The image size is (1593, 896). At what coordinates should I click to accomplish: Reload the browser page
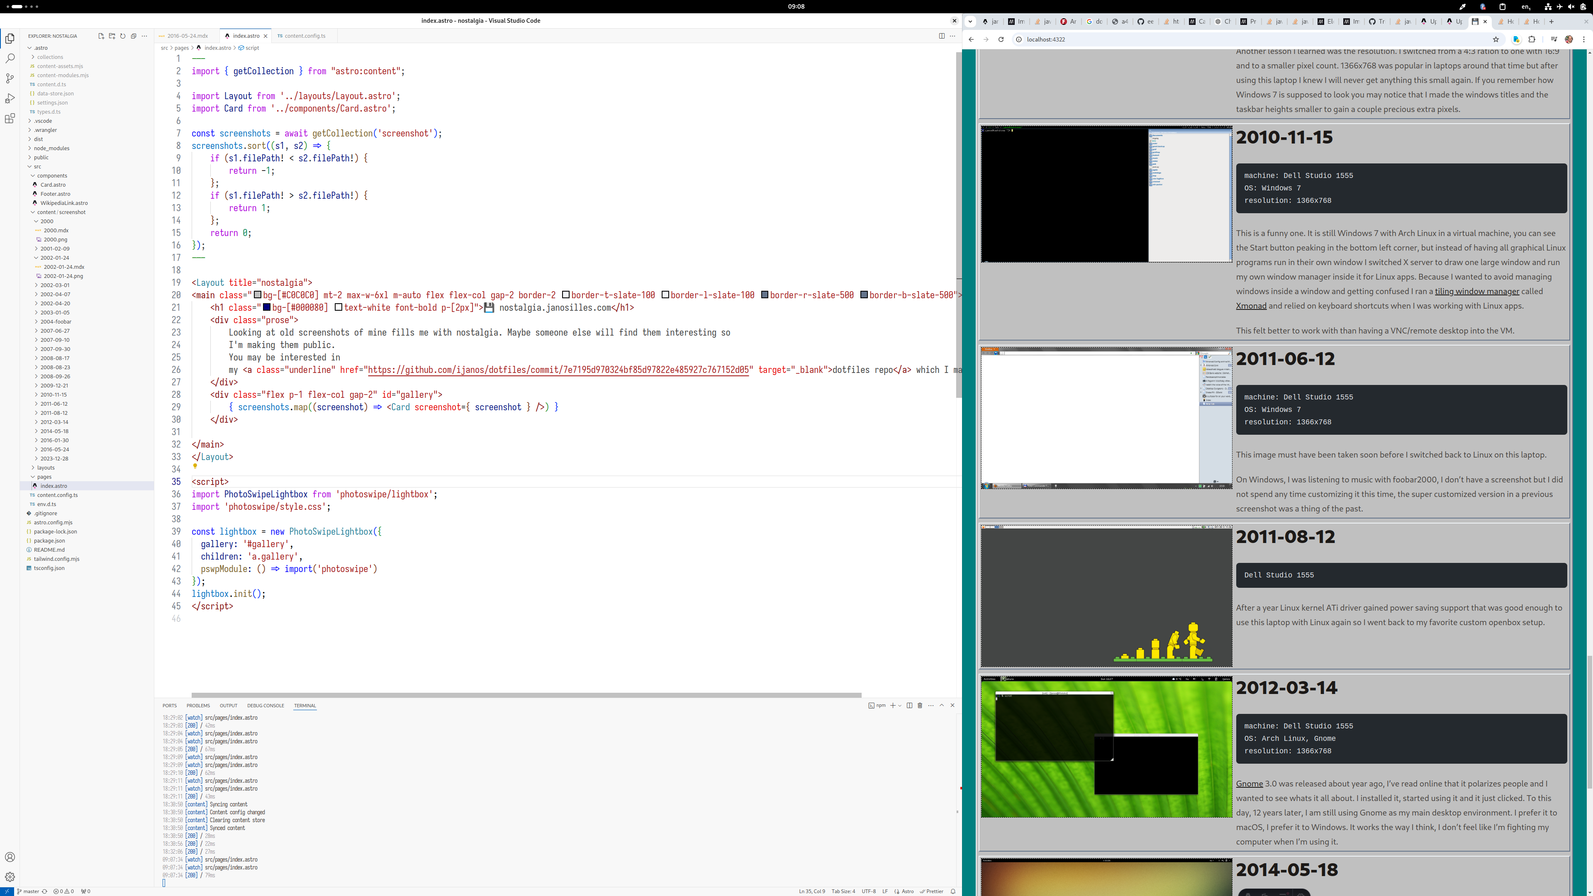pos(1001,39)
